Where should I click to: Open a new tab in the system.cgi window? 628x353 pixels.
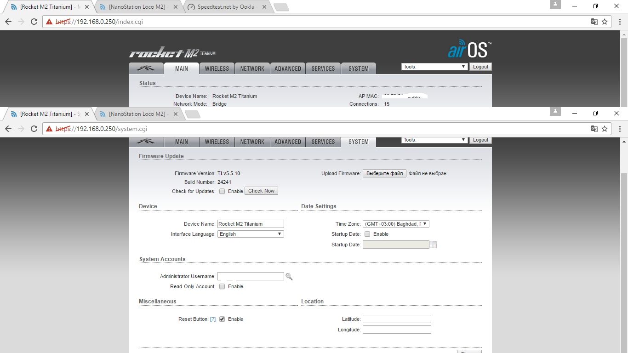click(x=193, y=114)
